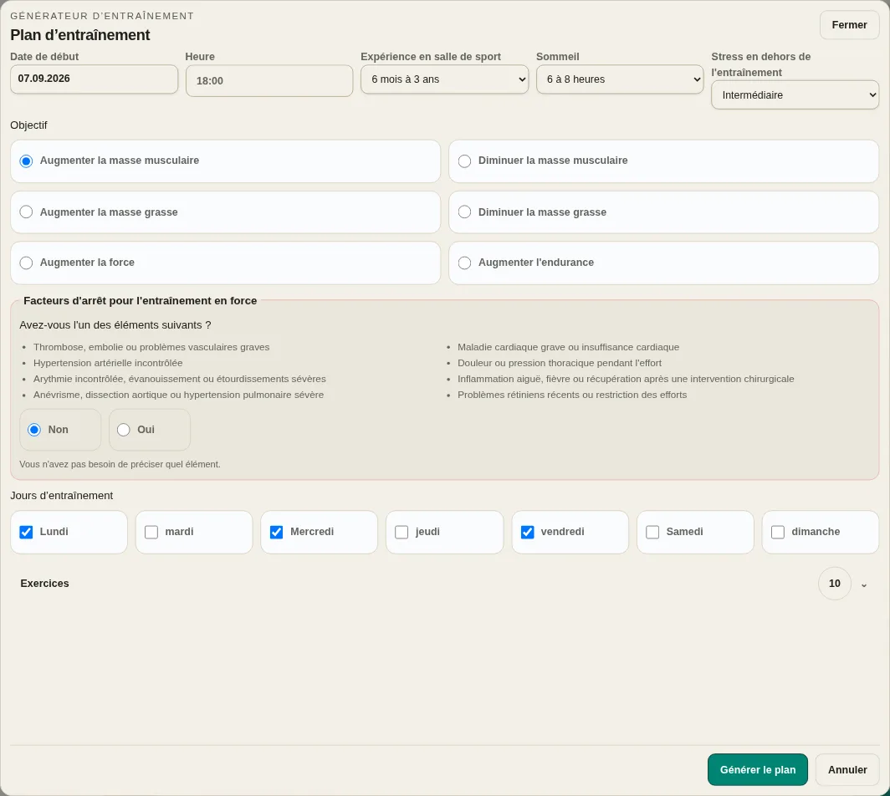Click Générer le plan button
The height and width of the screenshot is (796, 890).
pos(757,770)
